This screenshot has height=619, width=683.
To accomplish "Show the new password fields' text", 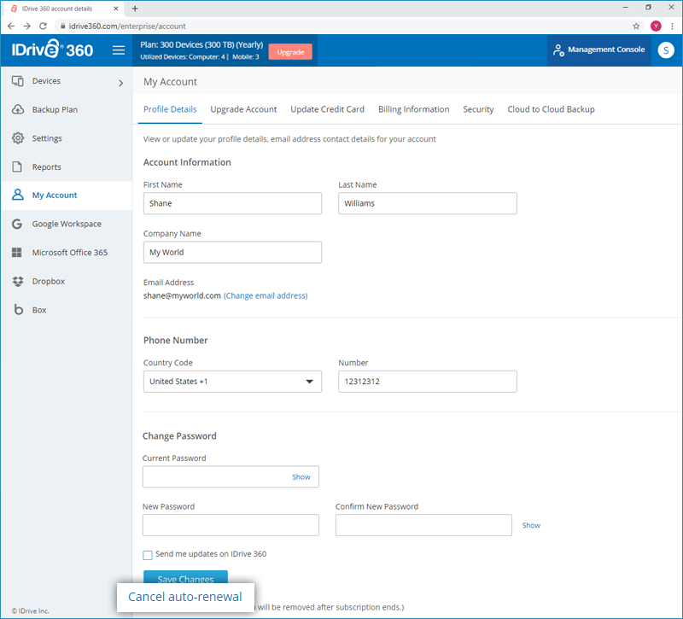I will [x=531, y=525].
